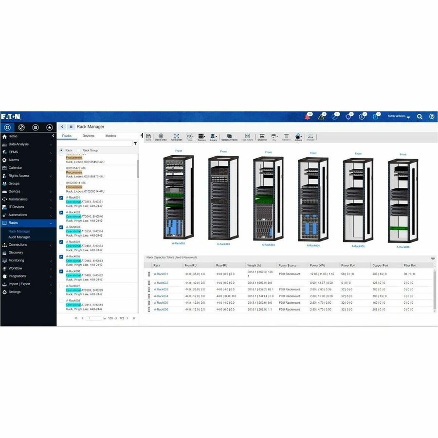Expand the Actions dropdown in the toolbar
Viewport: 438px width, 438px height.
(301, 137)
